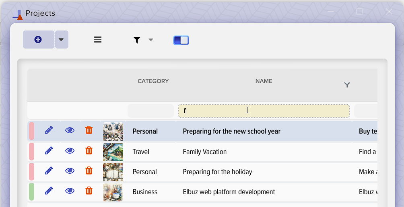Select the 'Preparing for the new school year' name
Screen dimensions: 404x207
click(x=231, y=131)
